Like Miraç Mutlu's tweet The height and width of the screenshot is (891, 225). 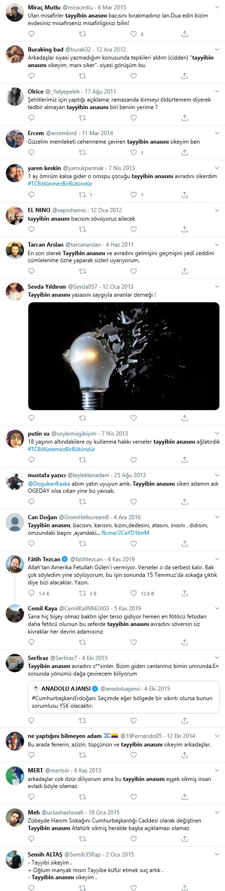(x=133, y=34)
